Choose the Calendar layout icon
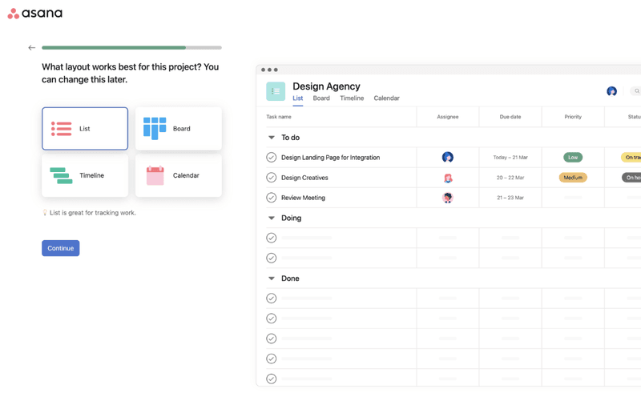 click(x=155, y=175)
